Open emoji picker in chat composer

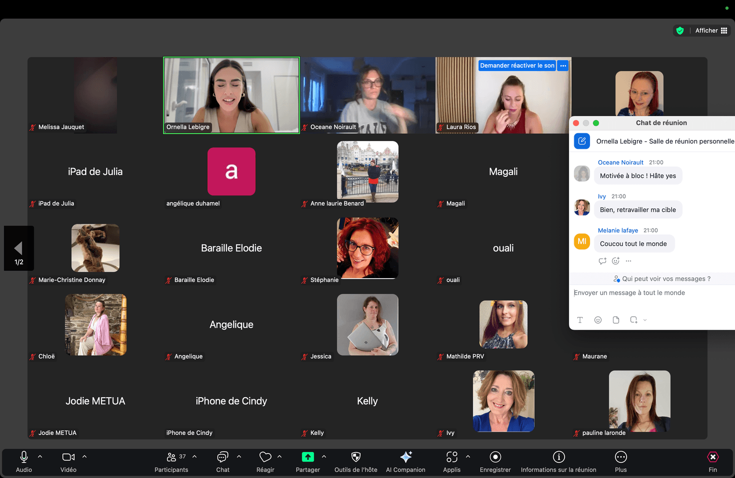click(598, 320)
